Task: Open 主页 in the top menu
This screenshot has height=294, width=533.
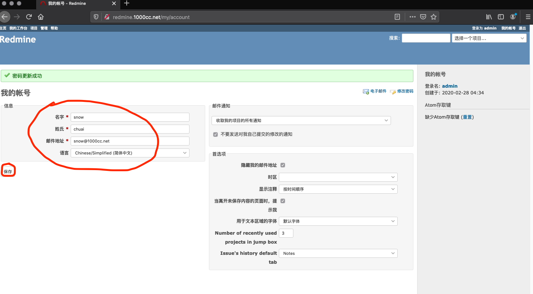Action: click(x=3, y=28)
